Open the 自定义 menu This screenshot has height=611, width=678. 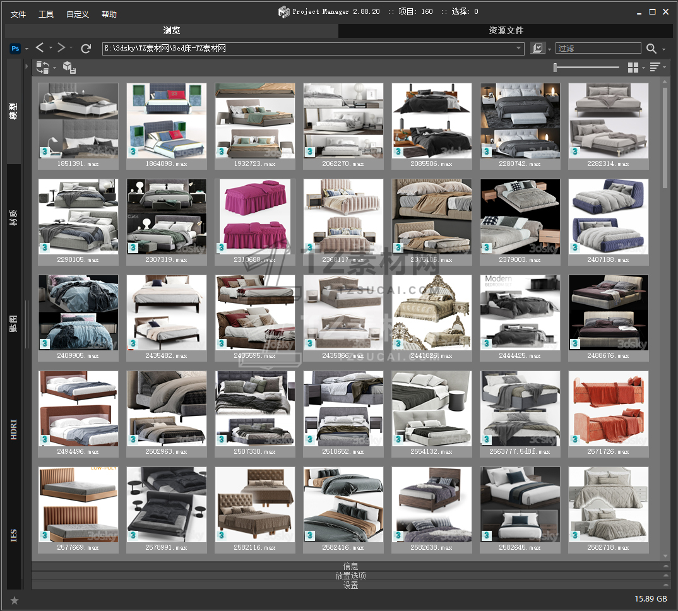[78, 15]
